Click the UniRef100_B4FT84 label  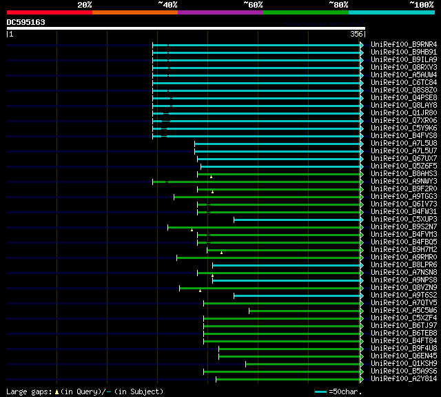coord(404,341)
